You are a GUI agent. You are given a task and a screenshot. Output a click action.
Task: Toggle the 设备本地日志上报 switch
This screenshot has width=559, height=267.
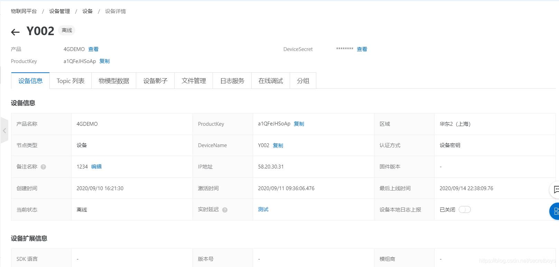(465, 209)
